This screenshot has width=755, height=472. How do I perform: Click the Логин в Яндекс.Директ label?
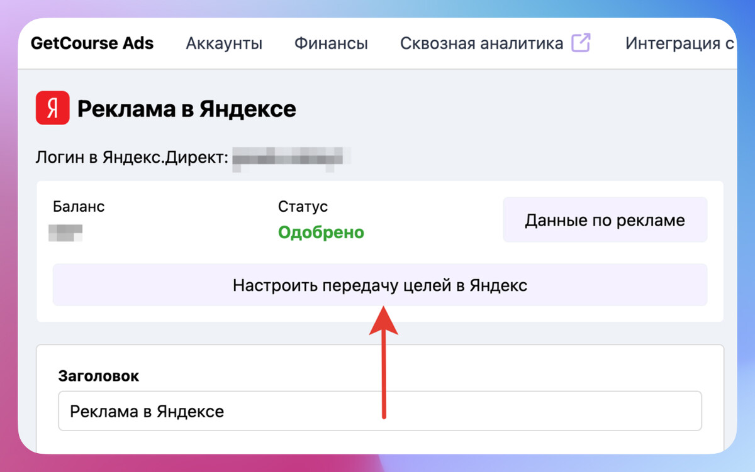pos(131,156)
